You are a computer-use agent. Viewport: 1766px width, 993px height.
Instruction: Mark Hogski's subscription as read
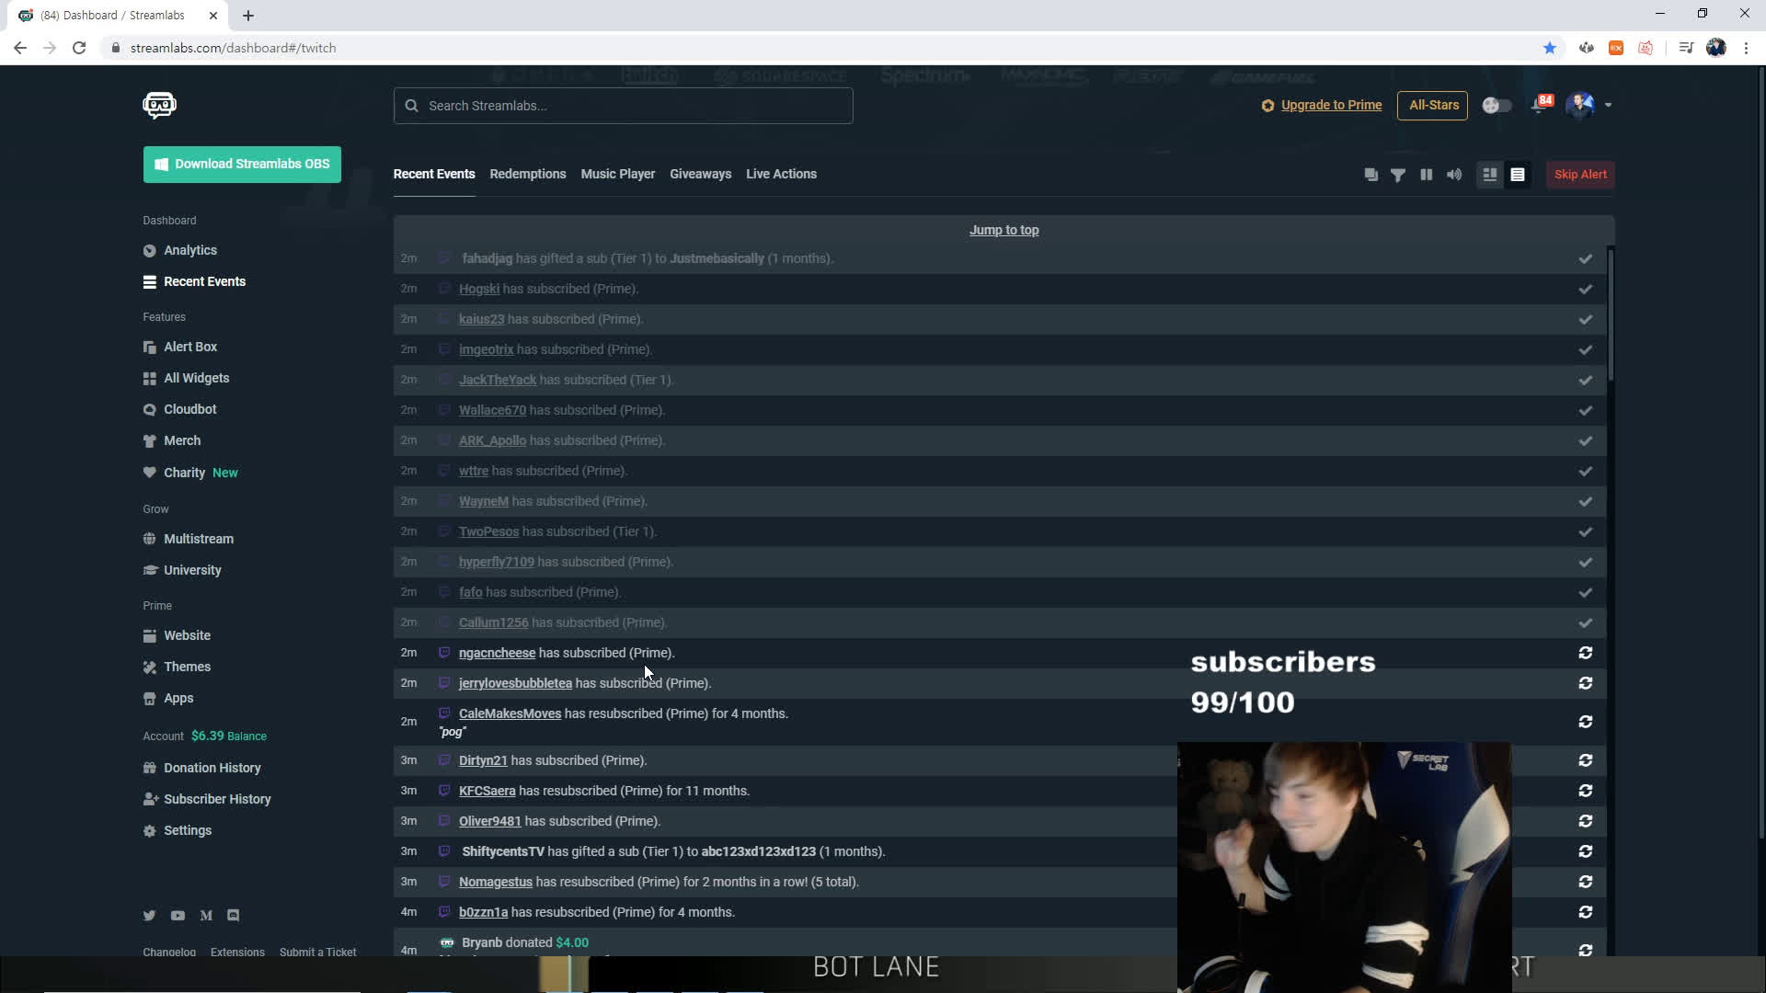tap(1585, 289)
